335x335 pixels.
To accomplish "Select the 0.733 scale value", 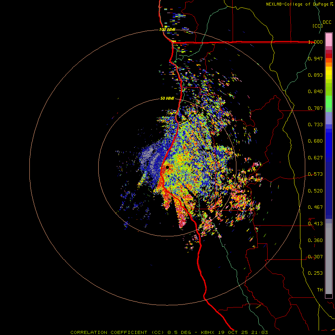I will [x=315, y=125].
